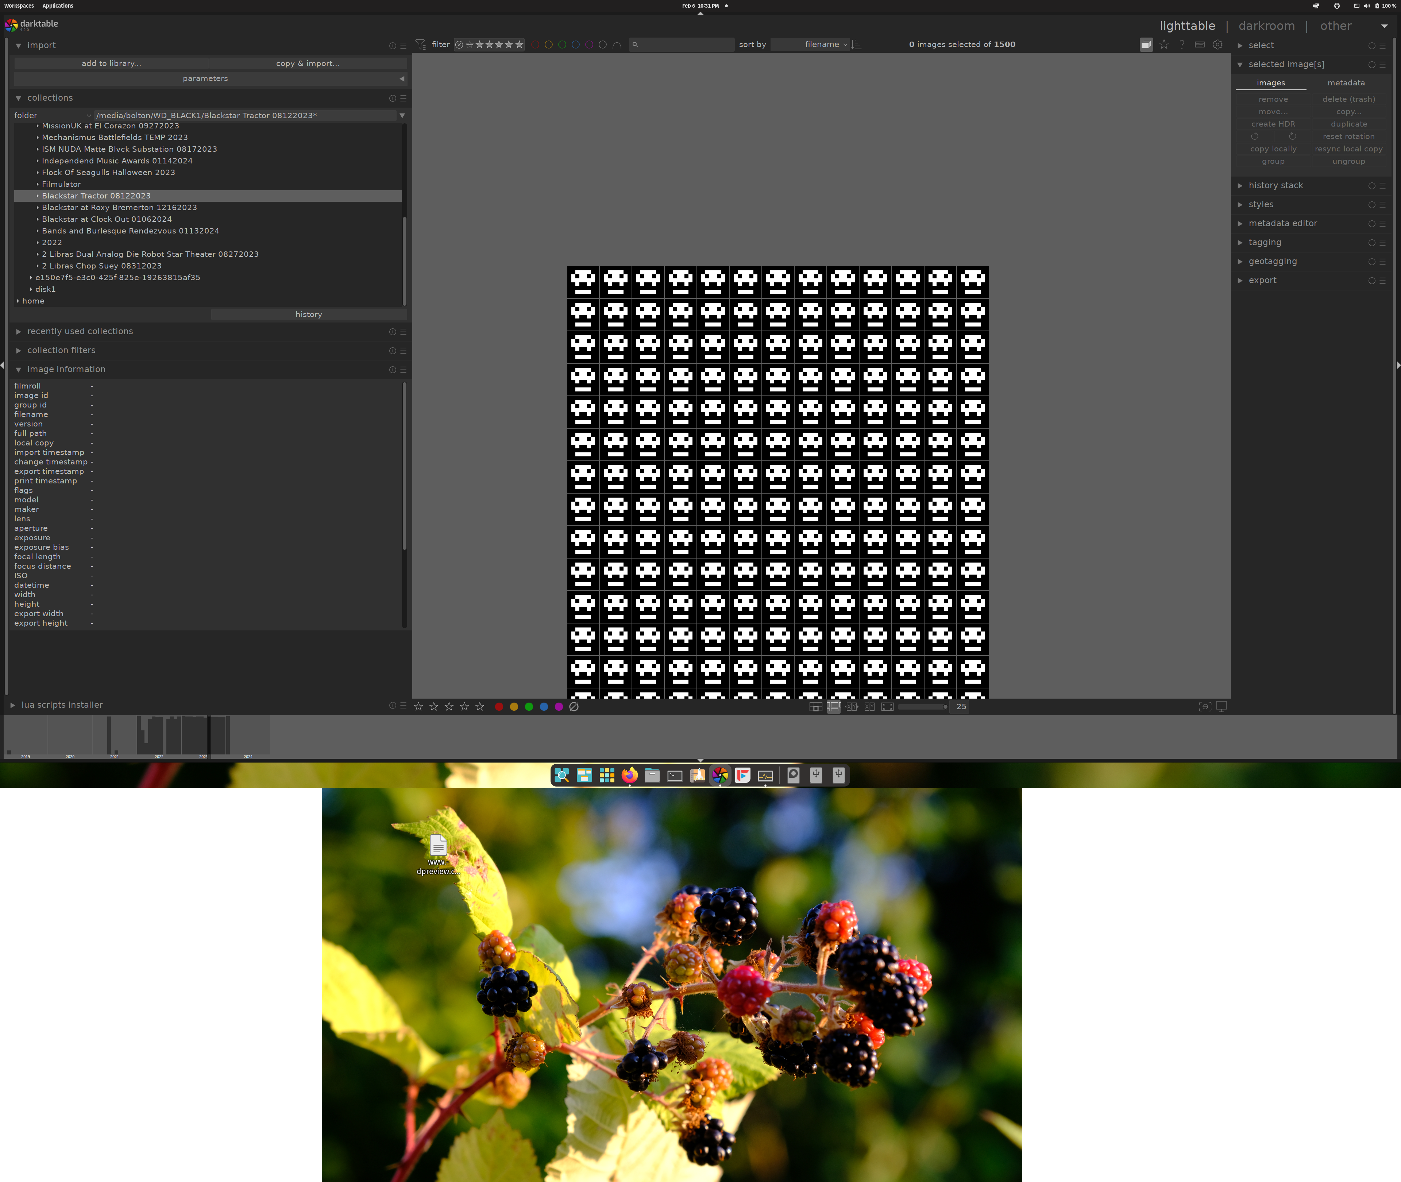The width and height of the screenshot is (1401, 1182).
Task: Expand the history stack module
Action: [1275, 186]
